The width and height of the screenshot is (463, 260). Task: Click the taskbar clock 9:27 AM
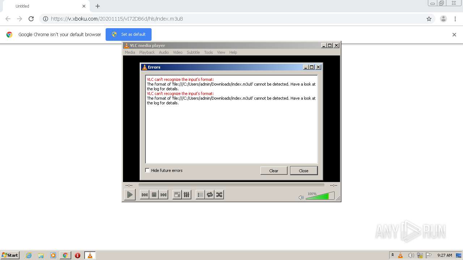click(445, 255)
